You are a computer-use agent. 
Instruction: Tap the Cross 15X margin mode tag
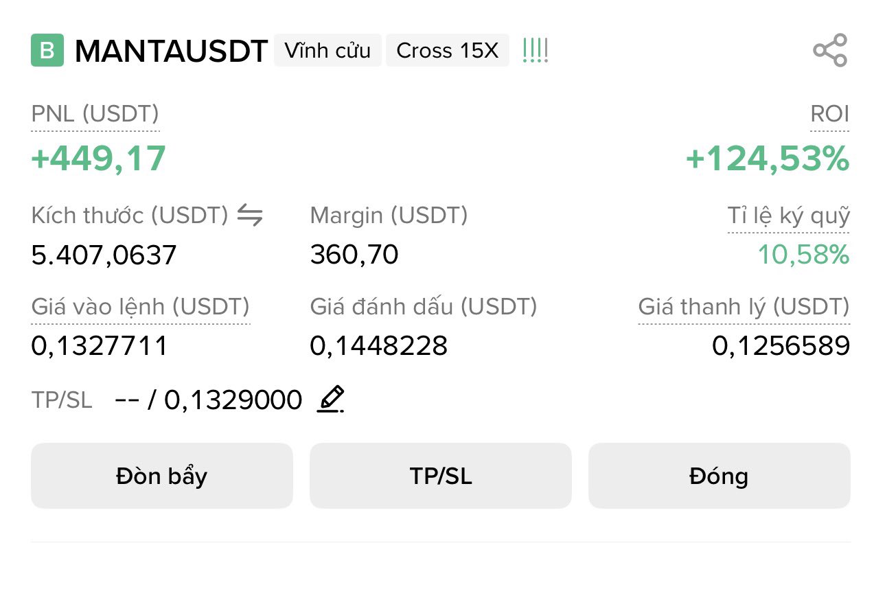tap(447, 50)
